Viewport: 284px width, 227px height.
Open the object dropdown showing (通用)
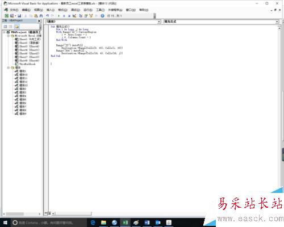[x=159, y=22]
